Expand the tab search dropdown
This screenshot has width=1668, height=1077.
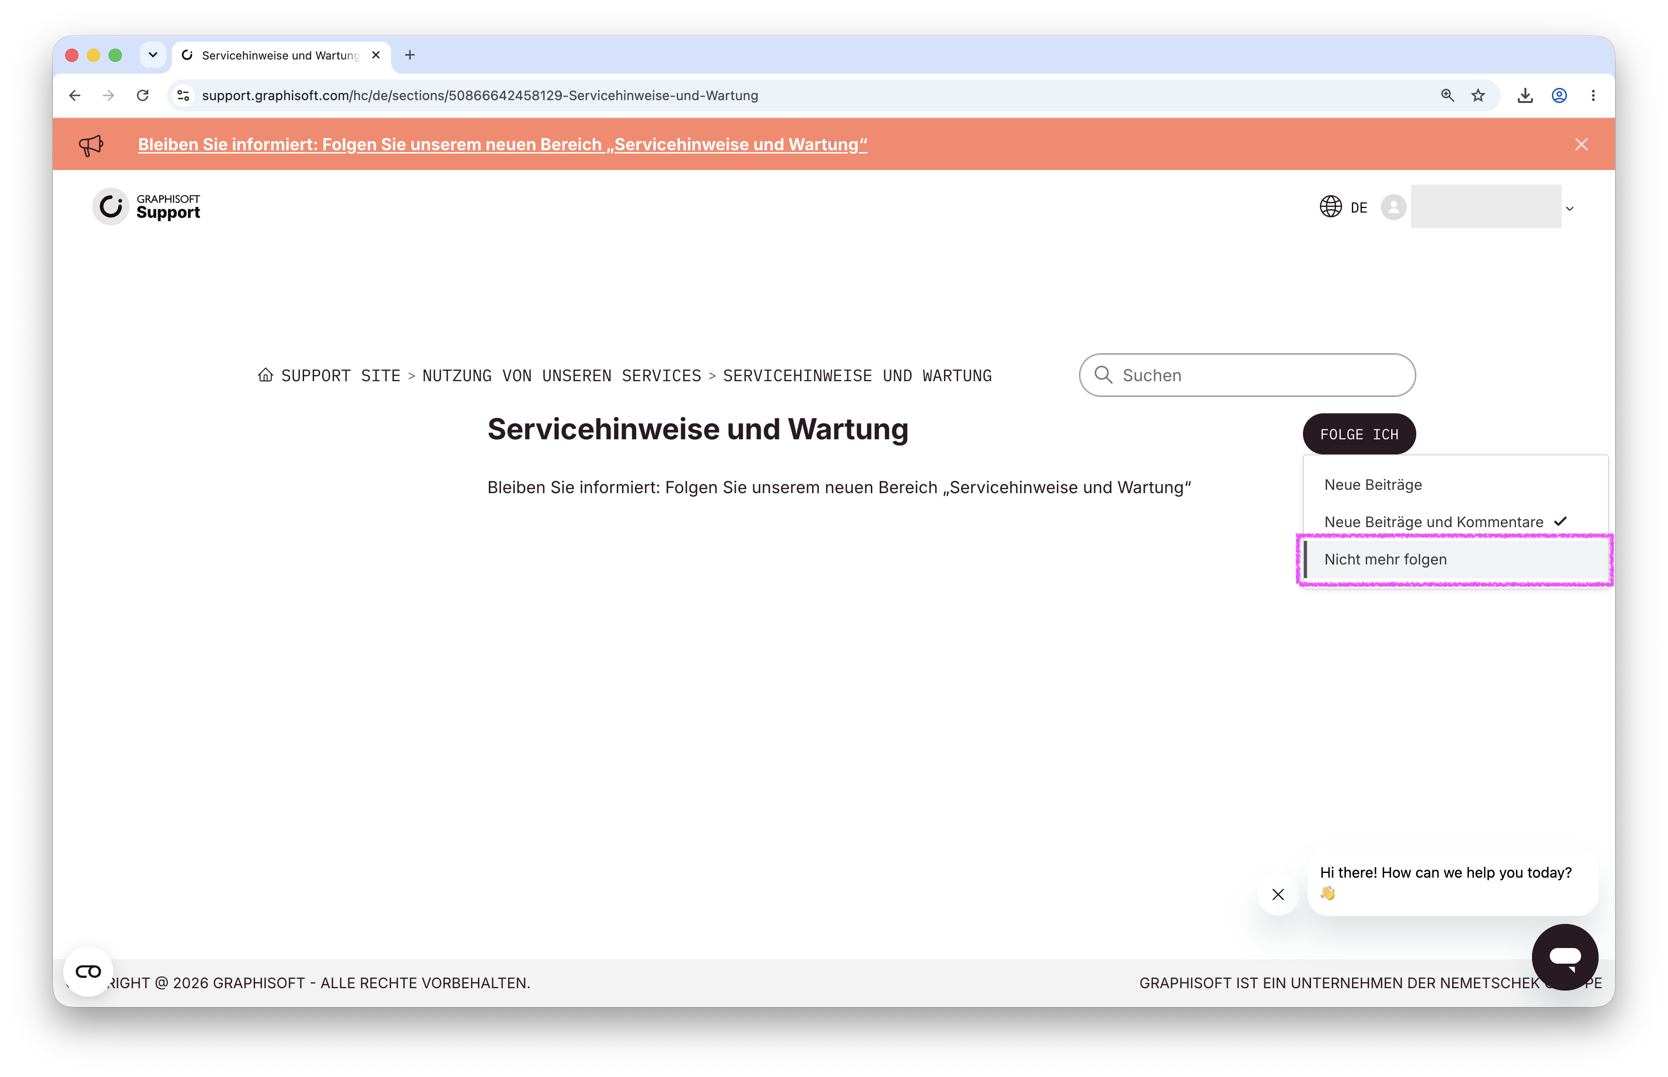coord(153,54)
